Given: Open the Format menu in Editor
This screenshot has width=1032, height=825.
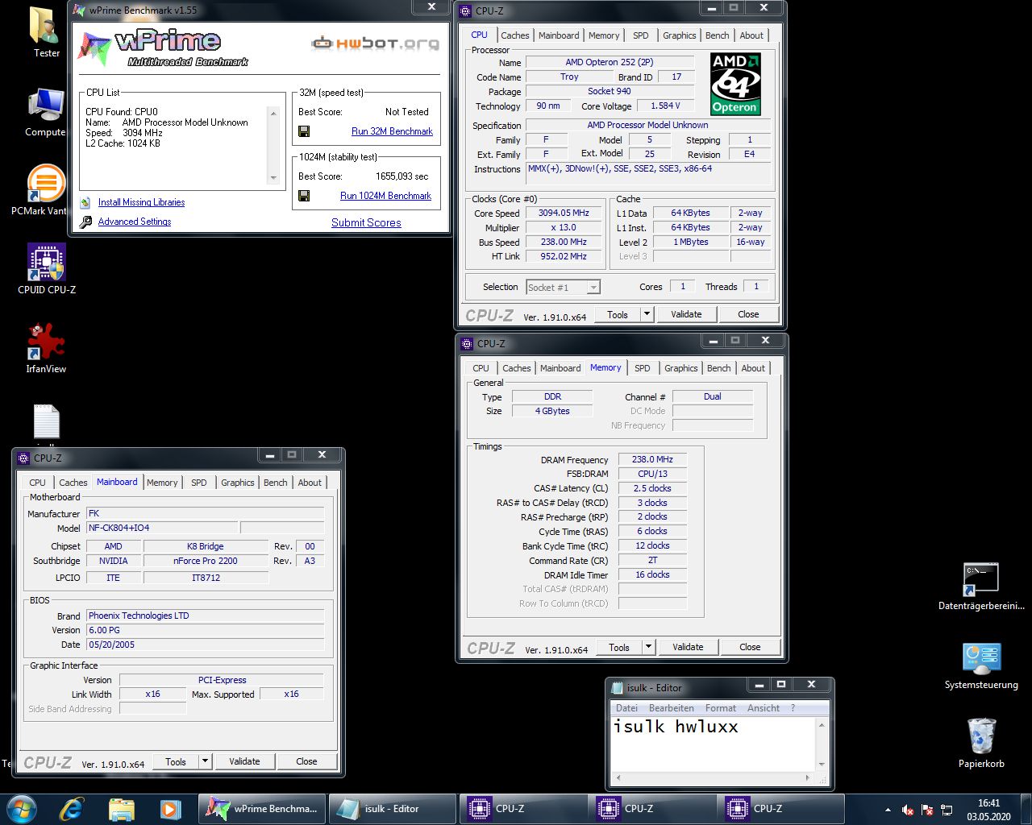Looking at the screenshot, I should tap(720, 708).
